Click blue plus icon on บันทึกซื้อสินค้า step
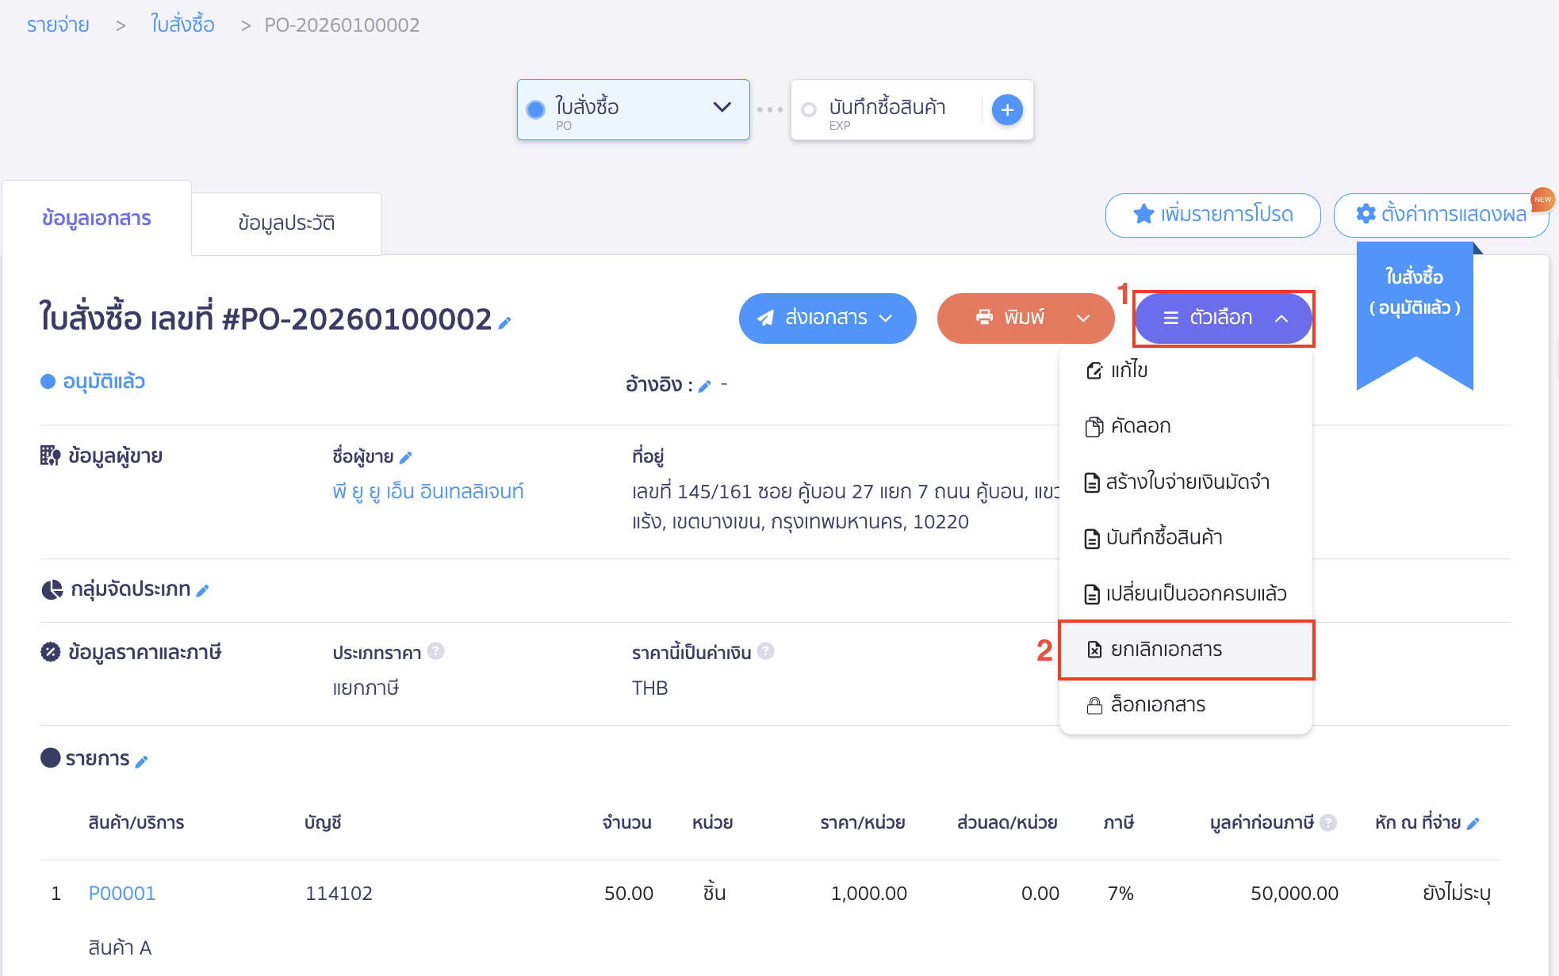The height and width of the screenshot is (976, 1559). [x=1007, y=110]
